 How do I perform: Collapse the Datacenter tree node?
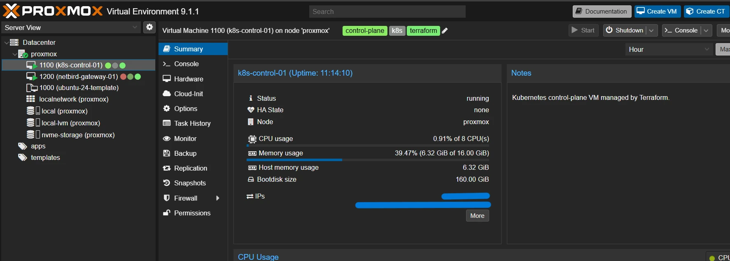coord(6,42)
